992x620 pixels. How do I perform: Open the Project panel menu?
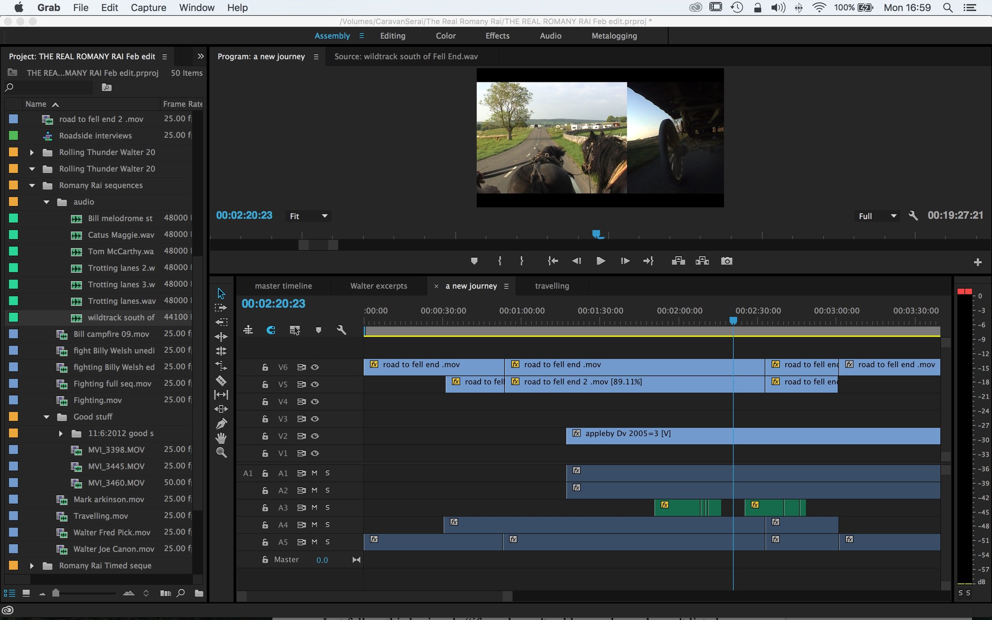pos(164,57)
